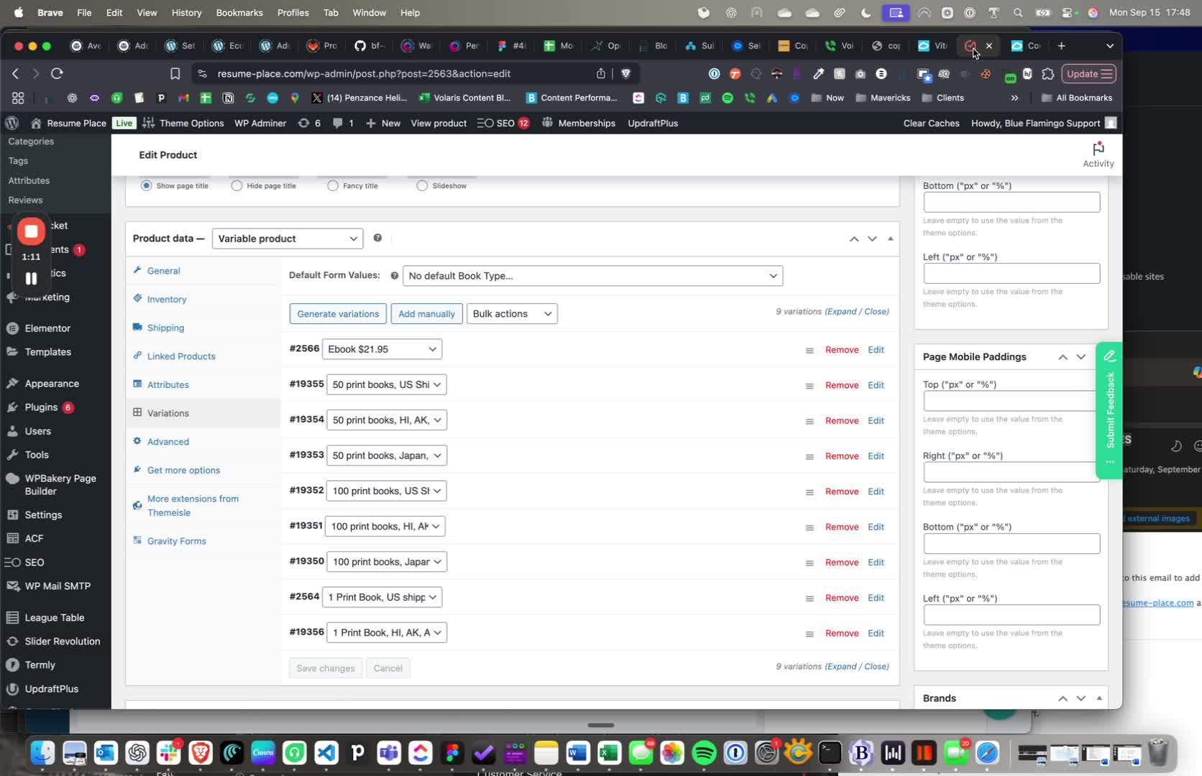Switch to the Linked Products tab

[180, 356]
